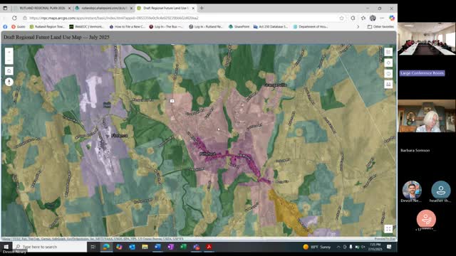Enter map fullscreen mode
456x256 pixels.
tap(388, 229)
